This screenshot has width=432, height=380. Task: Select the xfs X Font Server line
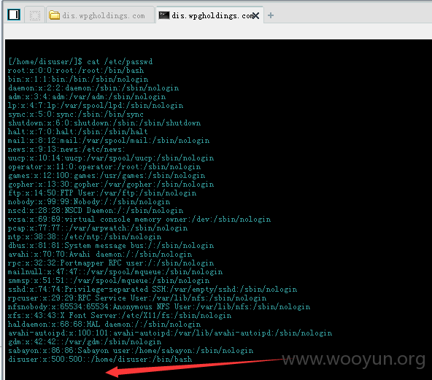click(x=120, y=316)
